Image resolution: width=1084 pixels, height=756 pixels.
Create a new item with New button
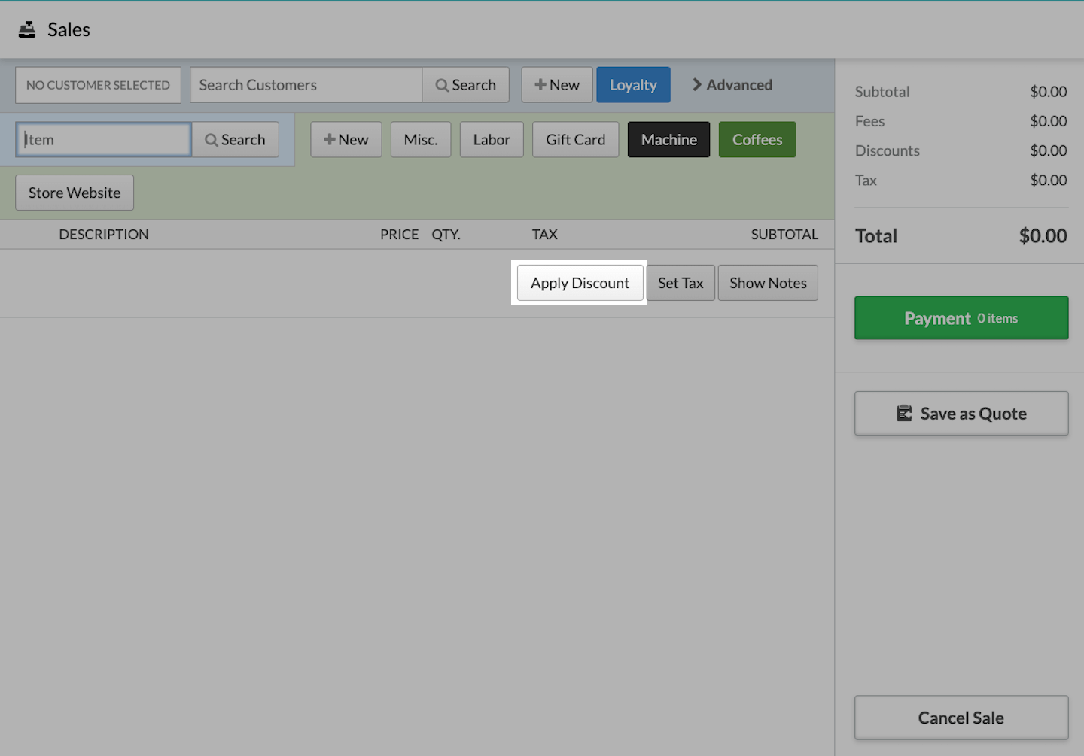[346, 140]
